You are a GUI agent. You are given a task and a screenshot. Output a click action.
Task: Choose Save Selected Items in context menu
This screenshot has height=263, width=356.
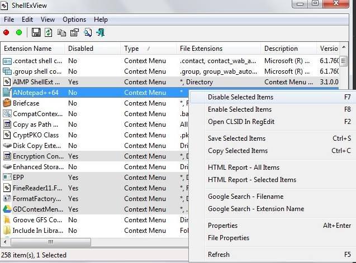click(272, 138)
